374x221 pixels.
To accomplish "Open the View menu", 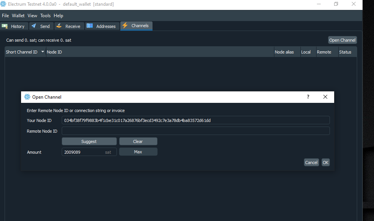I will click(x=33, y=16).
